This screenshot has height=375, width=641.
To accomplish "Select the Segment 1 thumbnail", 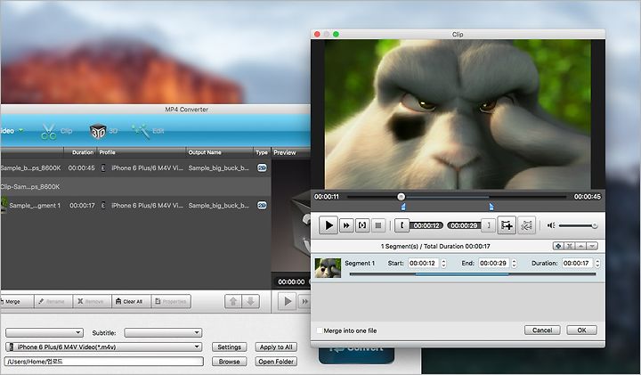I will (328, 268).
